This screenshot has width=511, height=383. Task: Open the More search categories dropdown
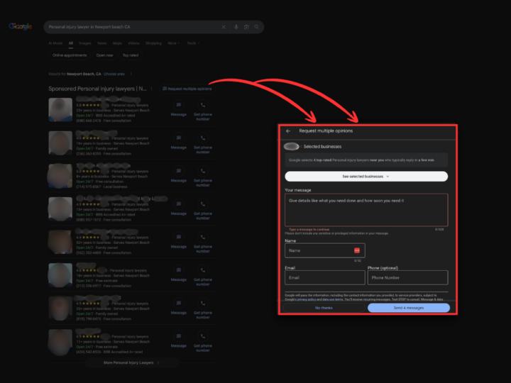[x=174, y=43]
